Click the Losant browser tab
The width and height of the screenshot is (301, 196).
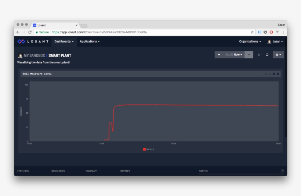pyautogui.click(x=55, y=25)
